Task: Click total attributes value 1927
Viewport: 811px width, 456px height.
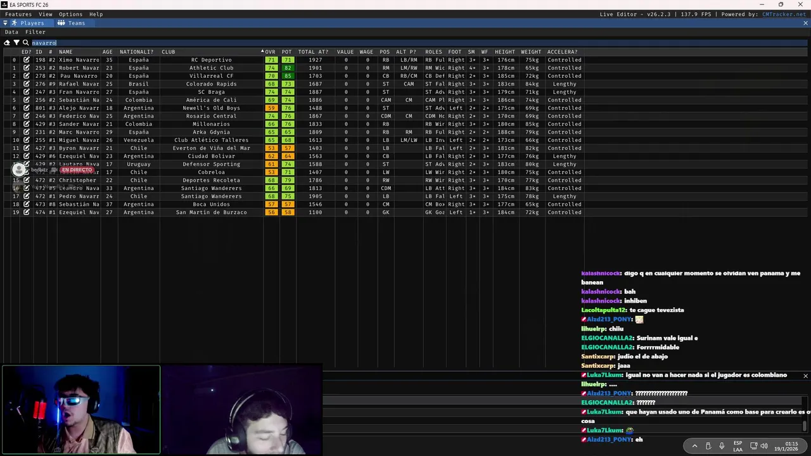Action: 315,60
